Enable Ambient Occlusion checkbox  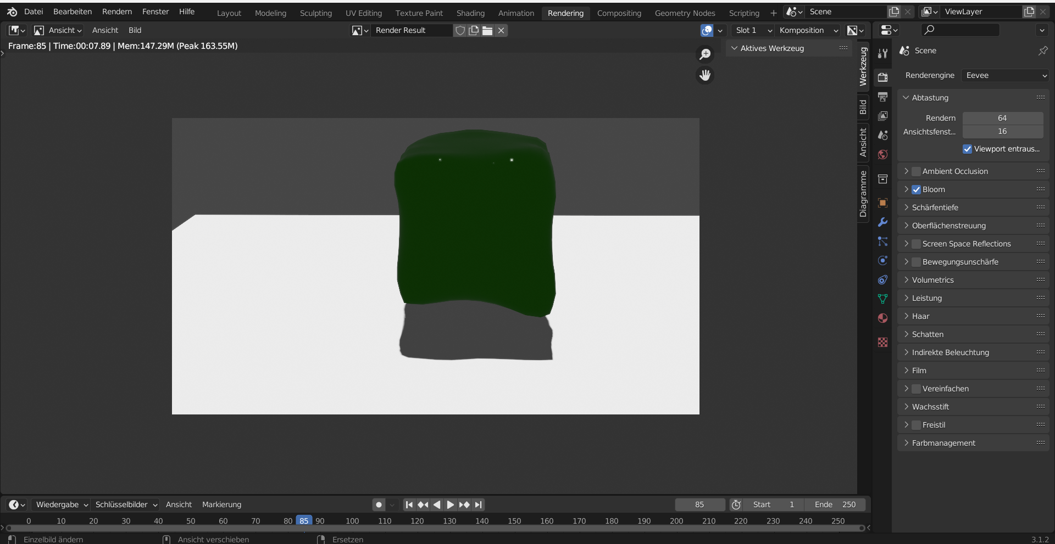pyautogui.click(x=915, y=171)
